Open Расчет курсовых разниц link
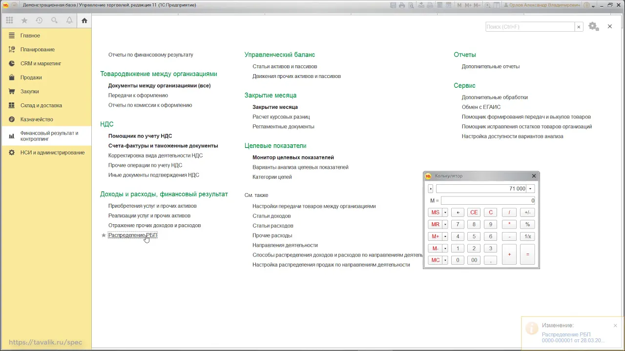Image resolution: width=625 pixels, height=351 pixels. click(x=281, y=117)
